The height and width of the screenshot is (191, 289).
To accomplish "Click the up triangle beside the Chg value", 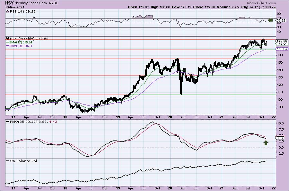I will 275,8.
